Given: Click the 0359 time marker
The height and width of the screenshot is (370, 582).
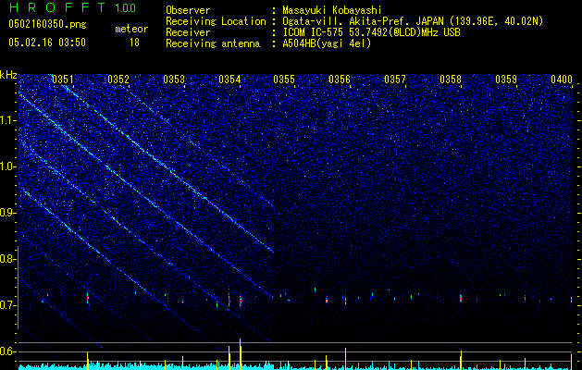Looking at the screenshot, I should coord(506,80).
